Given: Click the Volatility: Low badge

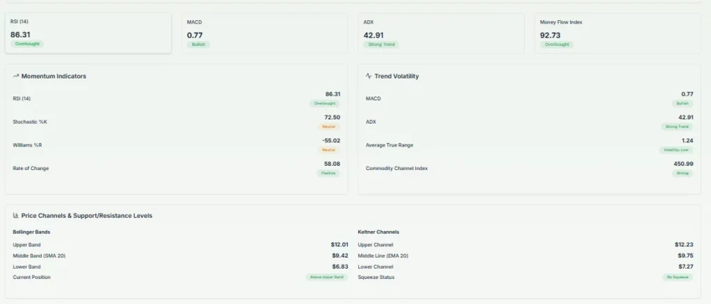Looking at the screenshot, I should (676, 150).
